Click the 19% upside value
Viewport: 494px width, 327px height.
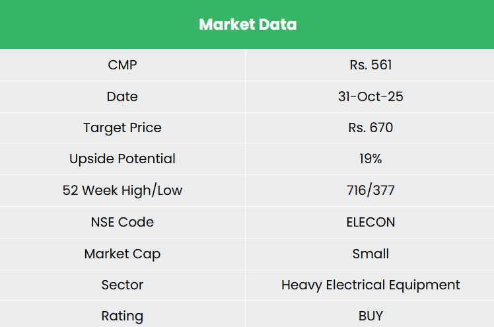(370, 159)
